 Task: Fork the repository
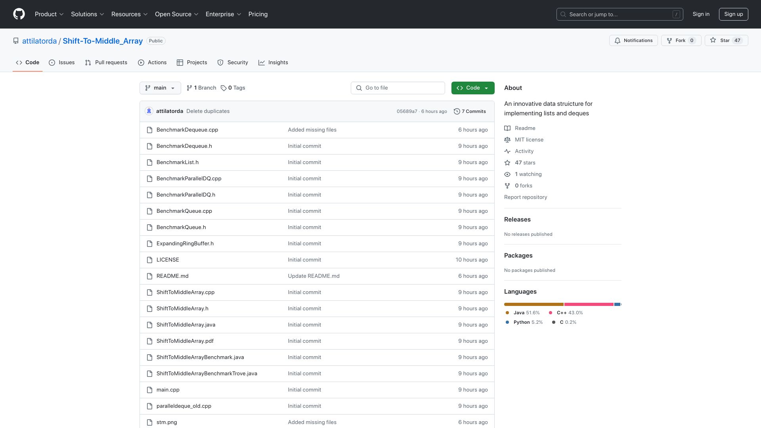681,40
